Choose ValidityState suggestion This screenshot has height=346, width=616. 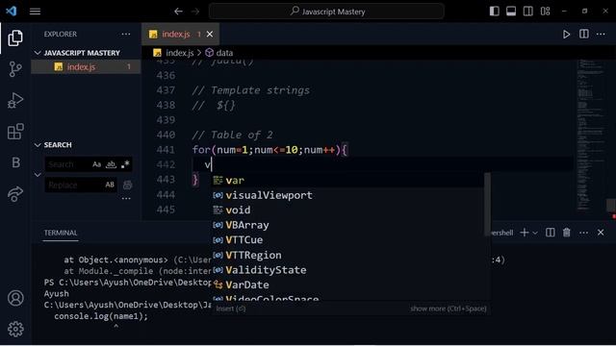click(348, 270)
